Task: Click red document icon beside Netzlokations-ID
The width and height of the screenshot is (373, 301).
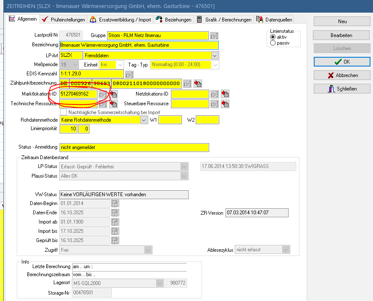Action: (x=225, y=94)
